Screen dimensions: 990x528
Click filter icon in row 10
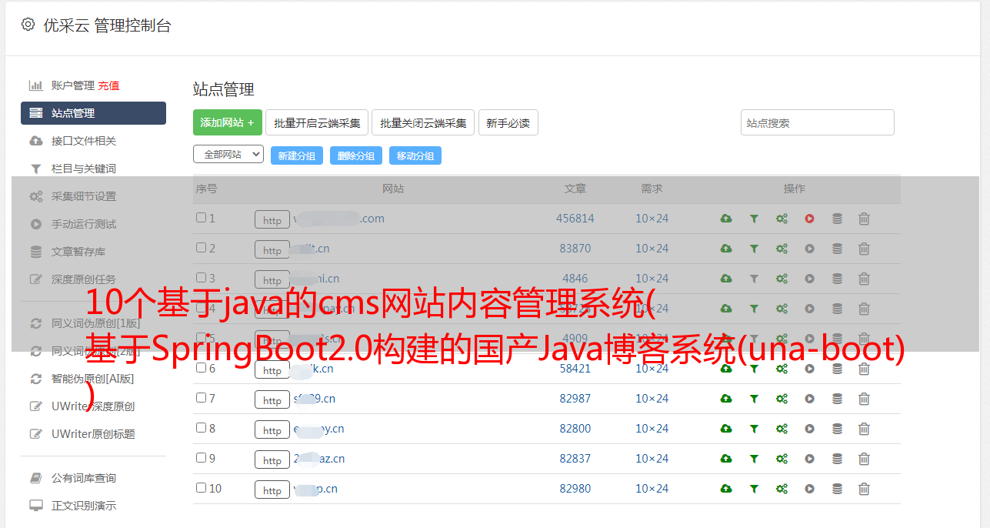click(754, 489)
